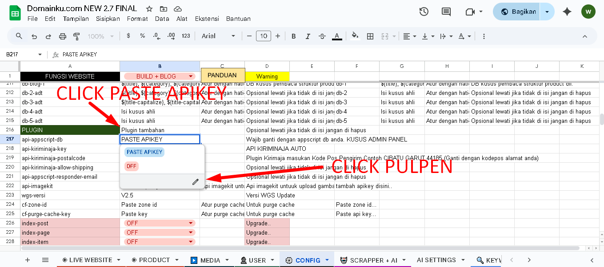Open all sheets list icon
Viewport: 604px width, 267px height.
coord(45,260)
